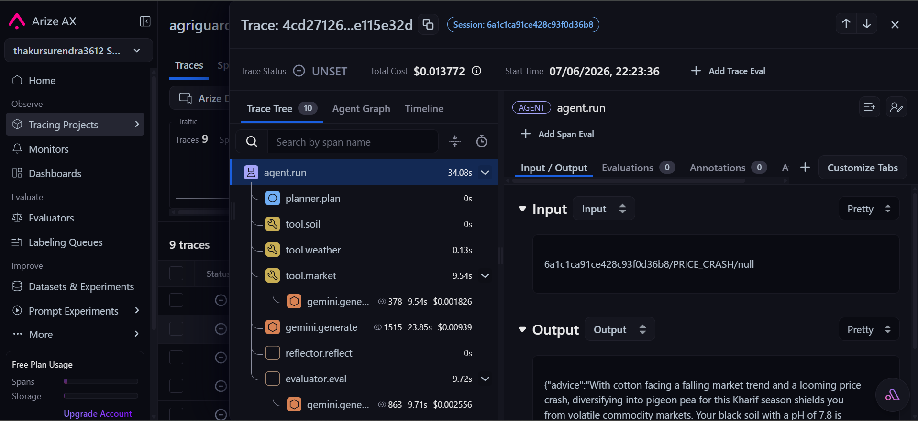Open the Arize assistant floating button

[892, 395]
